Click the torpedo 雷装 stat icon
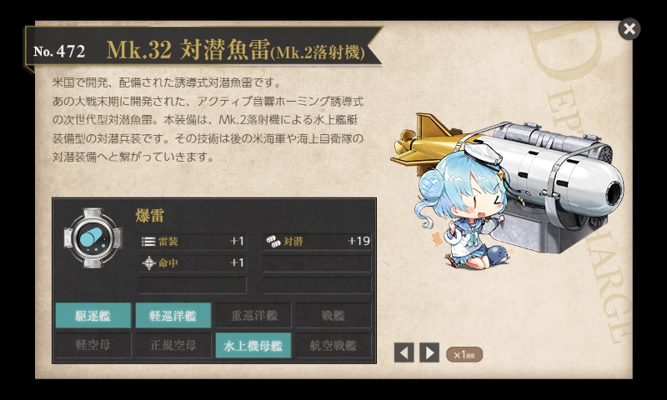Screen dimensions: 667x400 click(x=148, y=242)
